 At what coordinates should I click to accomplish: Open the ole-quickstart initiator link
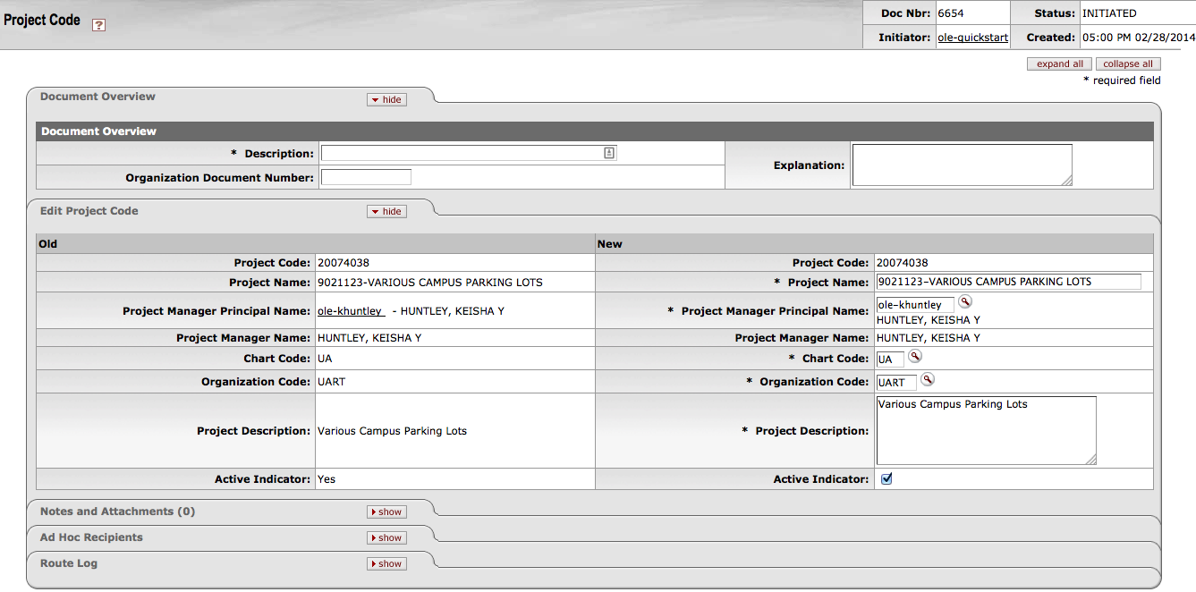click(972, 38)
